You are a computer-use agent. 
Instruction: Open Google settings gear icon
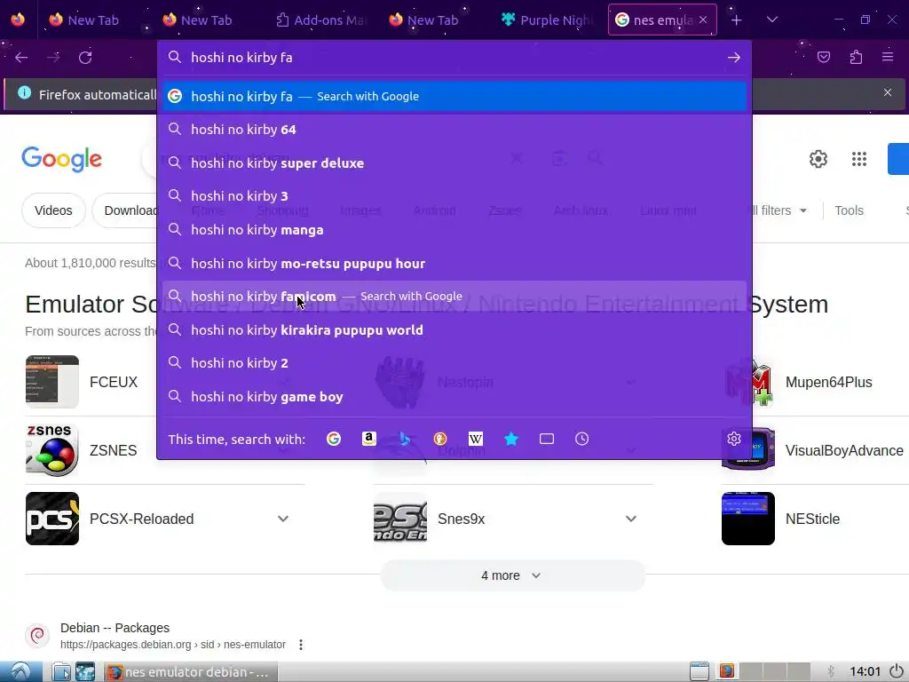tap(818, 159)
